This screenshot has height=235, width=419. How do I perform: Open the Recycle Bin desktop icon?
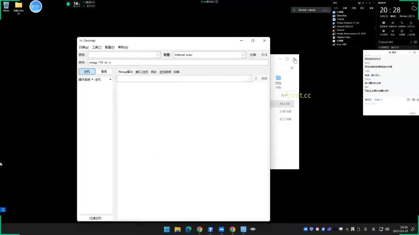6,7
